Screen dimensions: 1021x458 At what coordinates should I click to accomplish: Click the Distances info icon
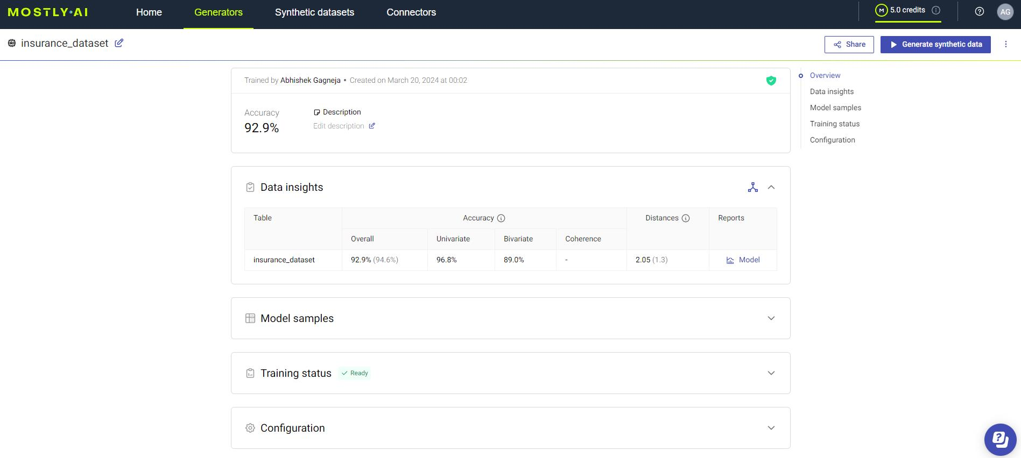click(686, 218)
